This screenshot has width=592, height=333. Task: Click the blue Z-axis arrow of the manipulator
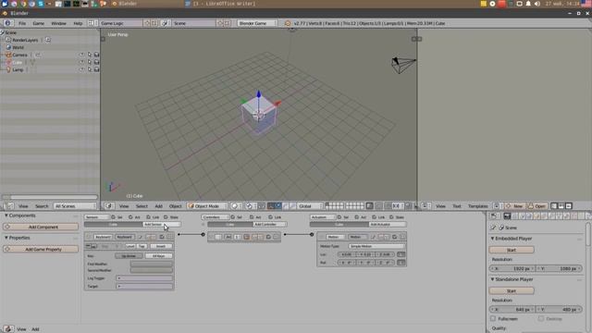[x=259, y=94]
